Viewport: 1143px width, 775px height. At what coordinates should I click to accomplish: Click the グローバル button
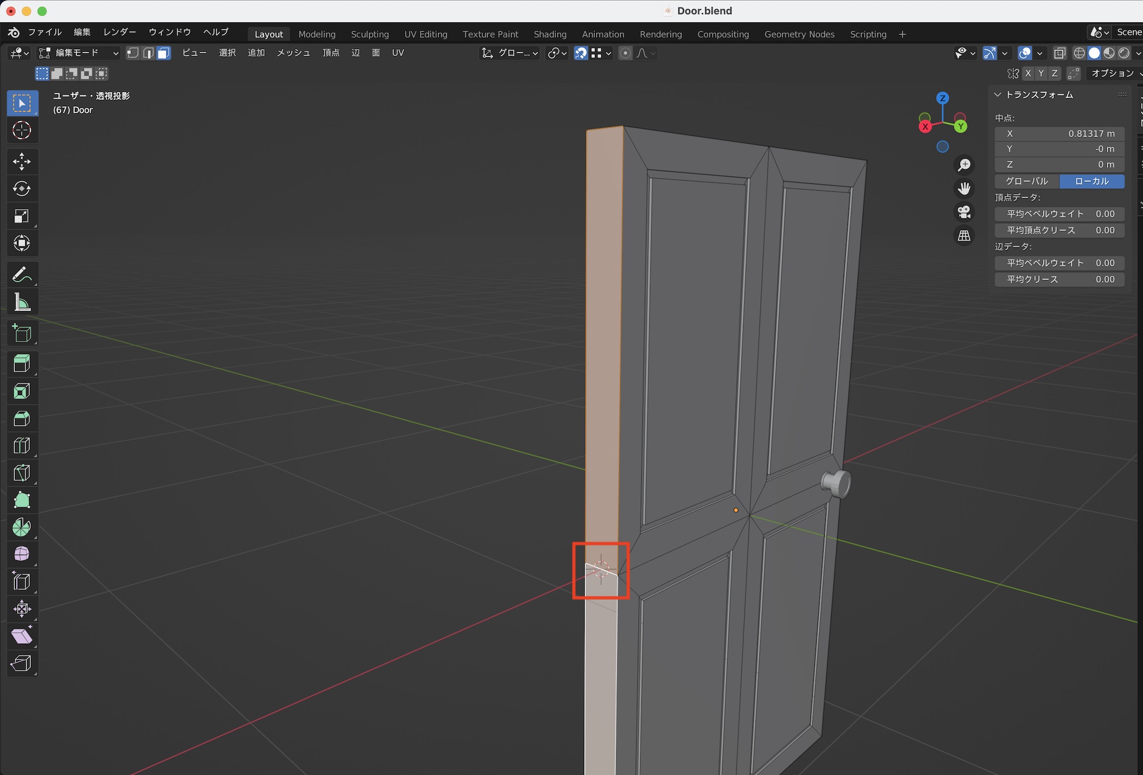point(1026,181)
